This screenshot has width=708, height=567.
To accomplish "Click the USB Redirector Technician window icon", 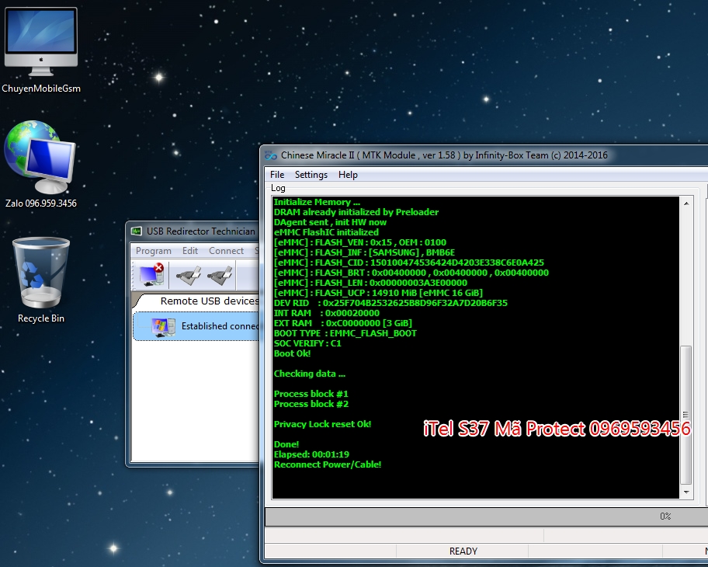I will pos(137,231).
